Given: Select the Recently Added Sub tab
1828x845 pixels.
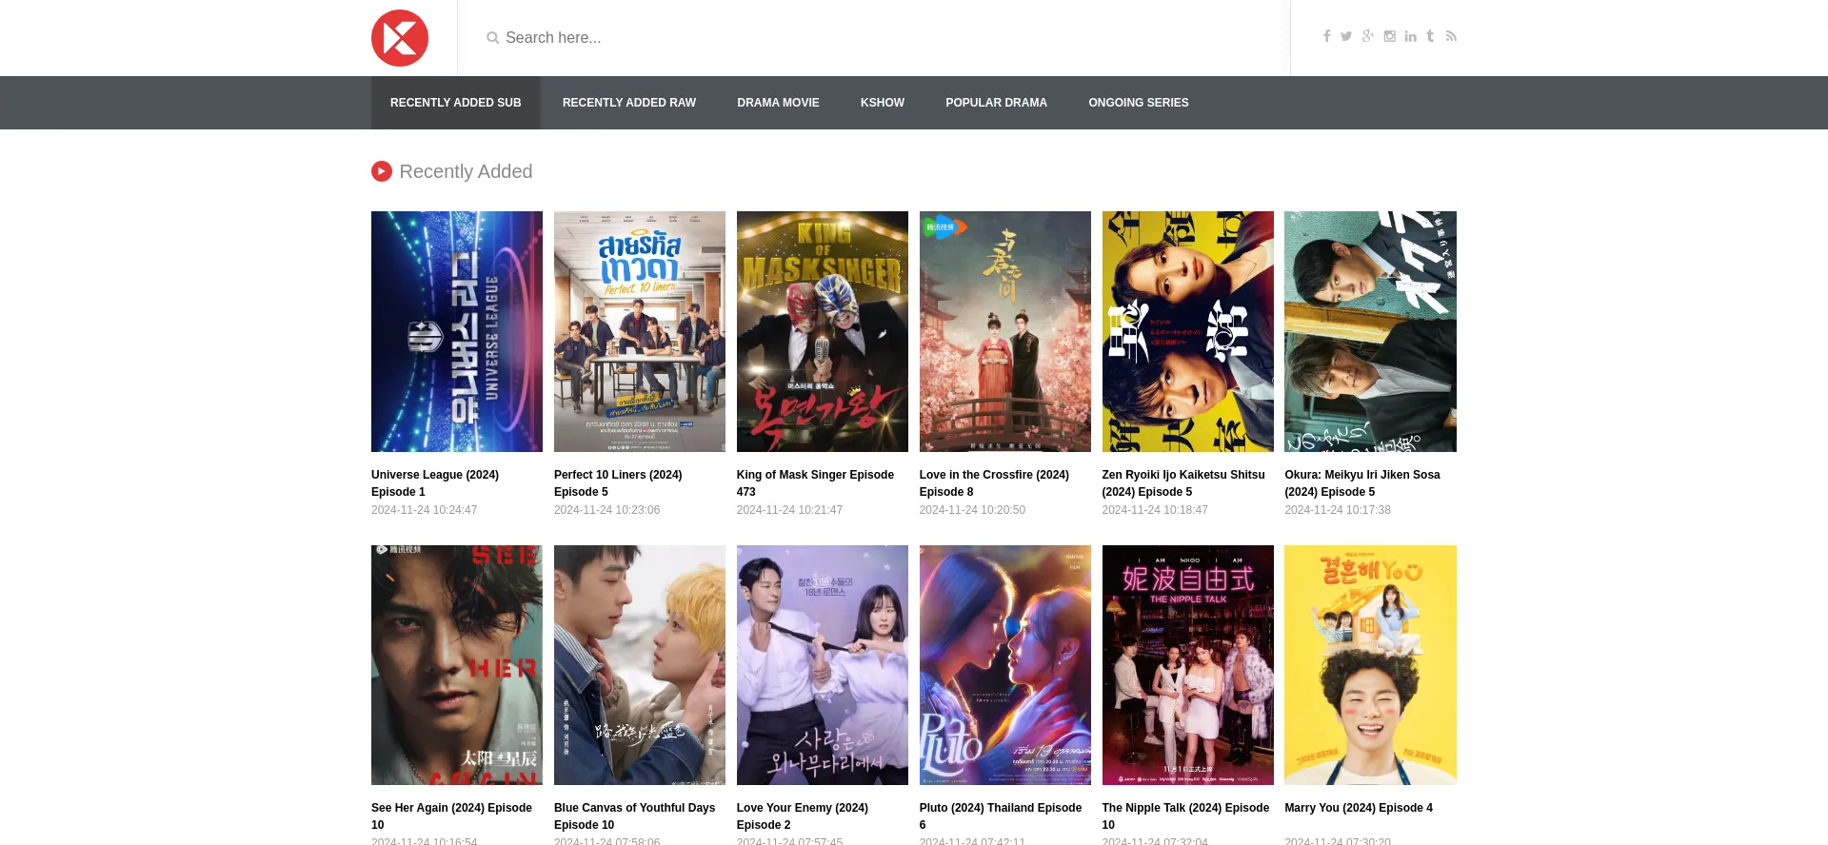Looking at the screenshot, I should coord(455,103).
